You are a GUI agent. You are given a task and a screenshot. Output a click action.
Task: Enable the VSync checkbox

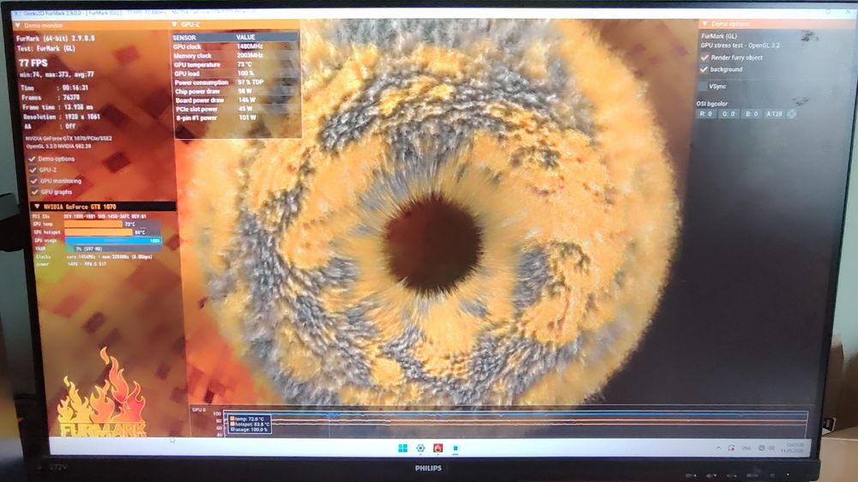pos(704,86)
